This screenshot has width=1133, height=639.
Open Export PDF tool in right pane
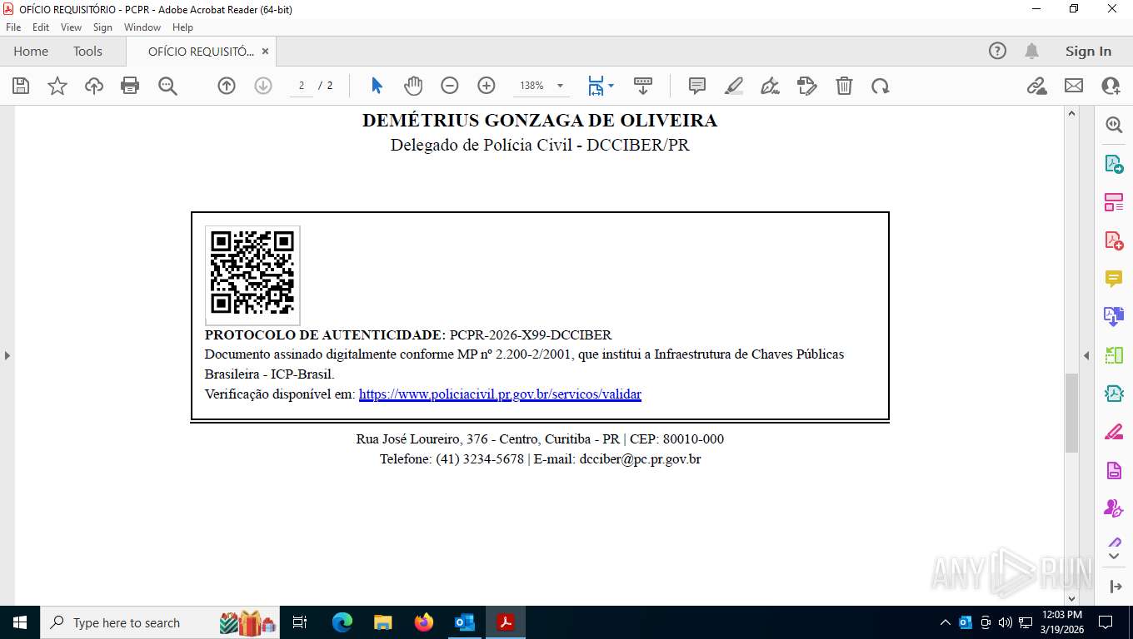point(1114,164)
